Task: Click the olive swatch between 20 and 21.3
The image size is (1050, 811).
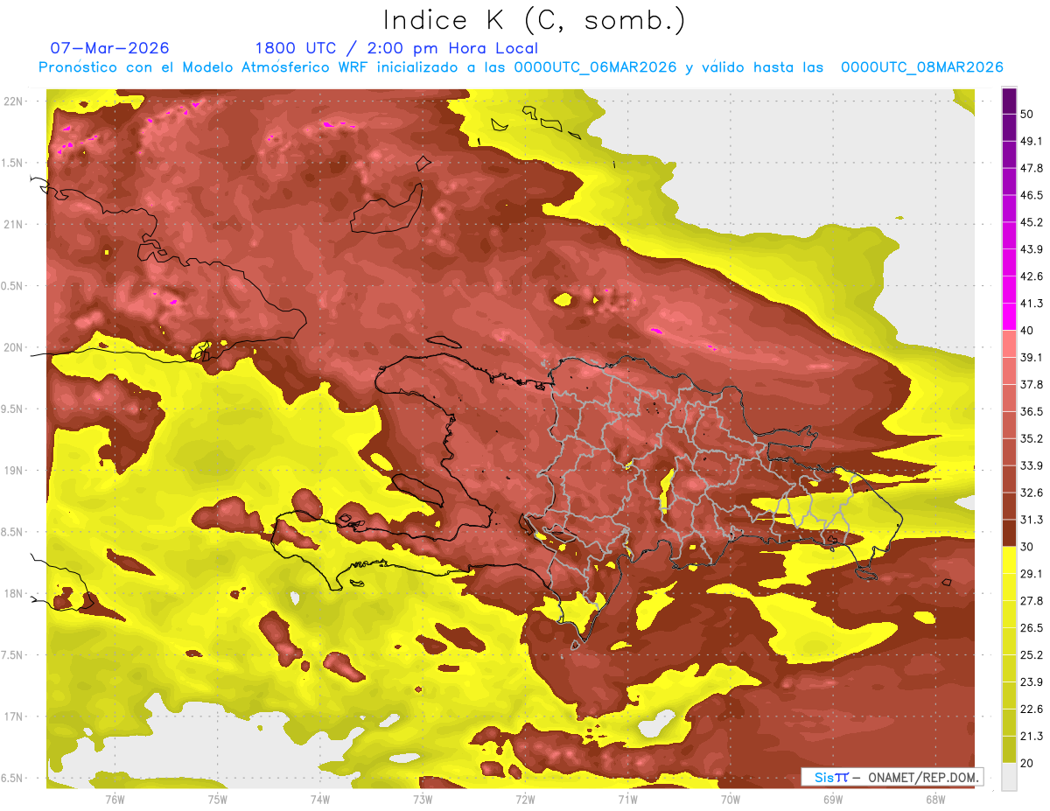Action: coord(1009,750)
